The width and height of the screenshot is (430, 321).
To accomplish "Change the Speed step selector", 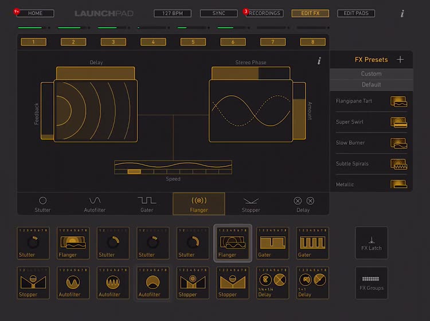I will (x=173, y=171).
